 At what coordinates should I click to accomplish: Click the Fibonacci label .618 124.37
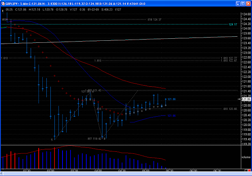154,20
